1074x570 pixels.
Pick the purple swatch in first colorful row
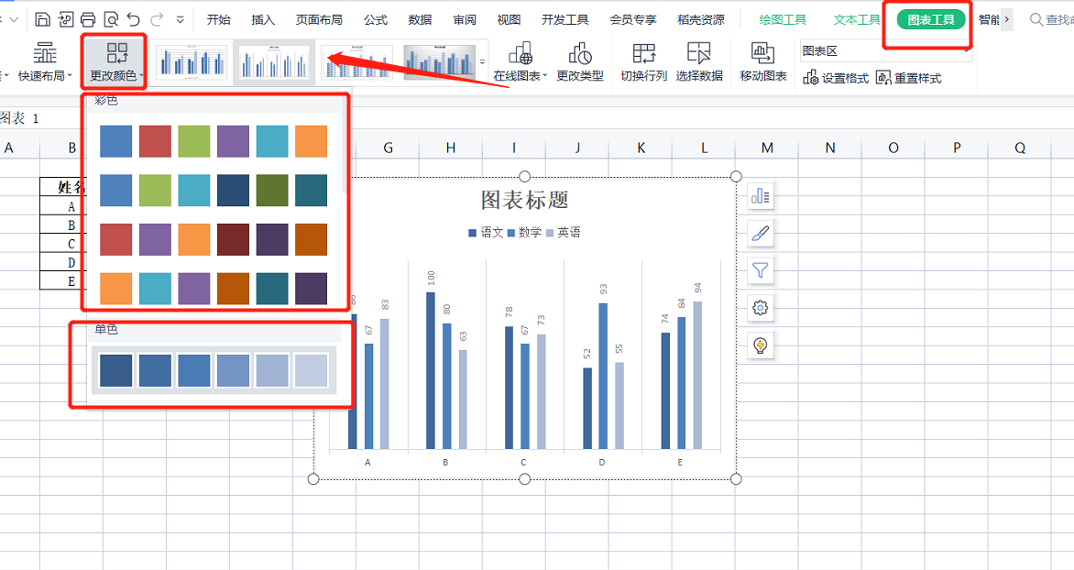[x=233, y=141]
